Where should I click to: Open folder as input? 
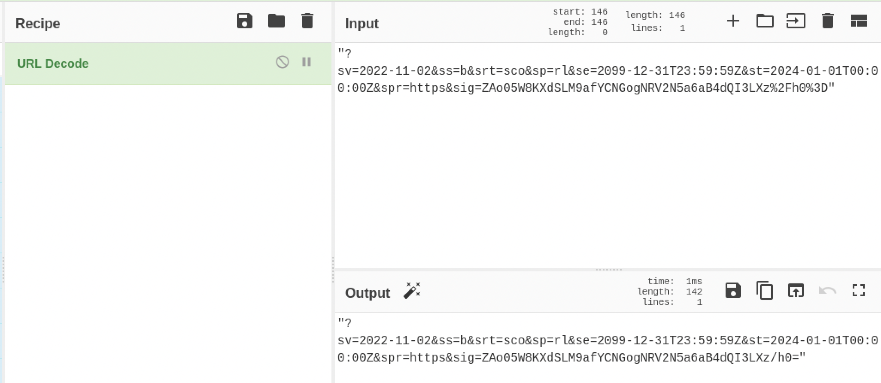[765, 21]
